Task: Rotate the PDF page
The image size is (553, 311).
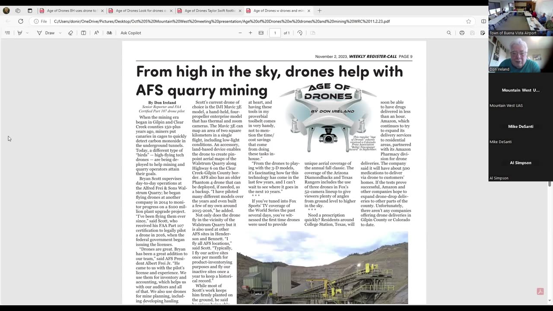Action: coord(300,33)
